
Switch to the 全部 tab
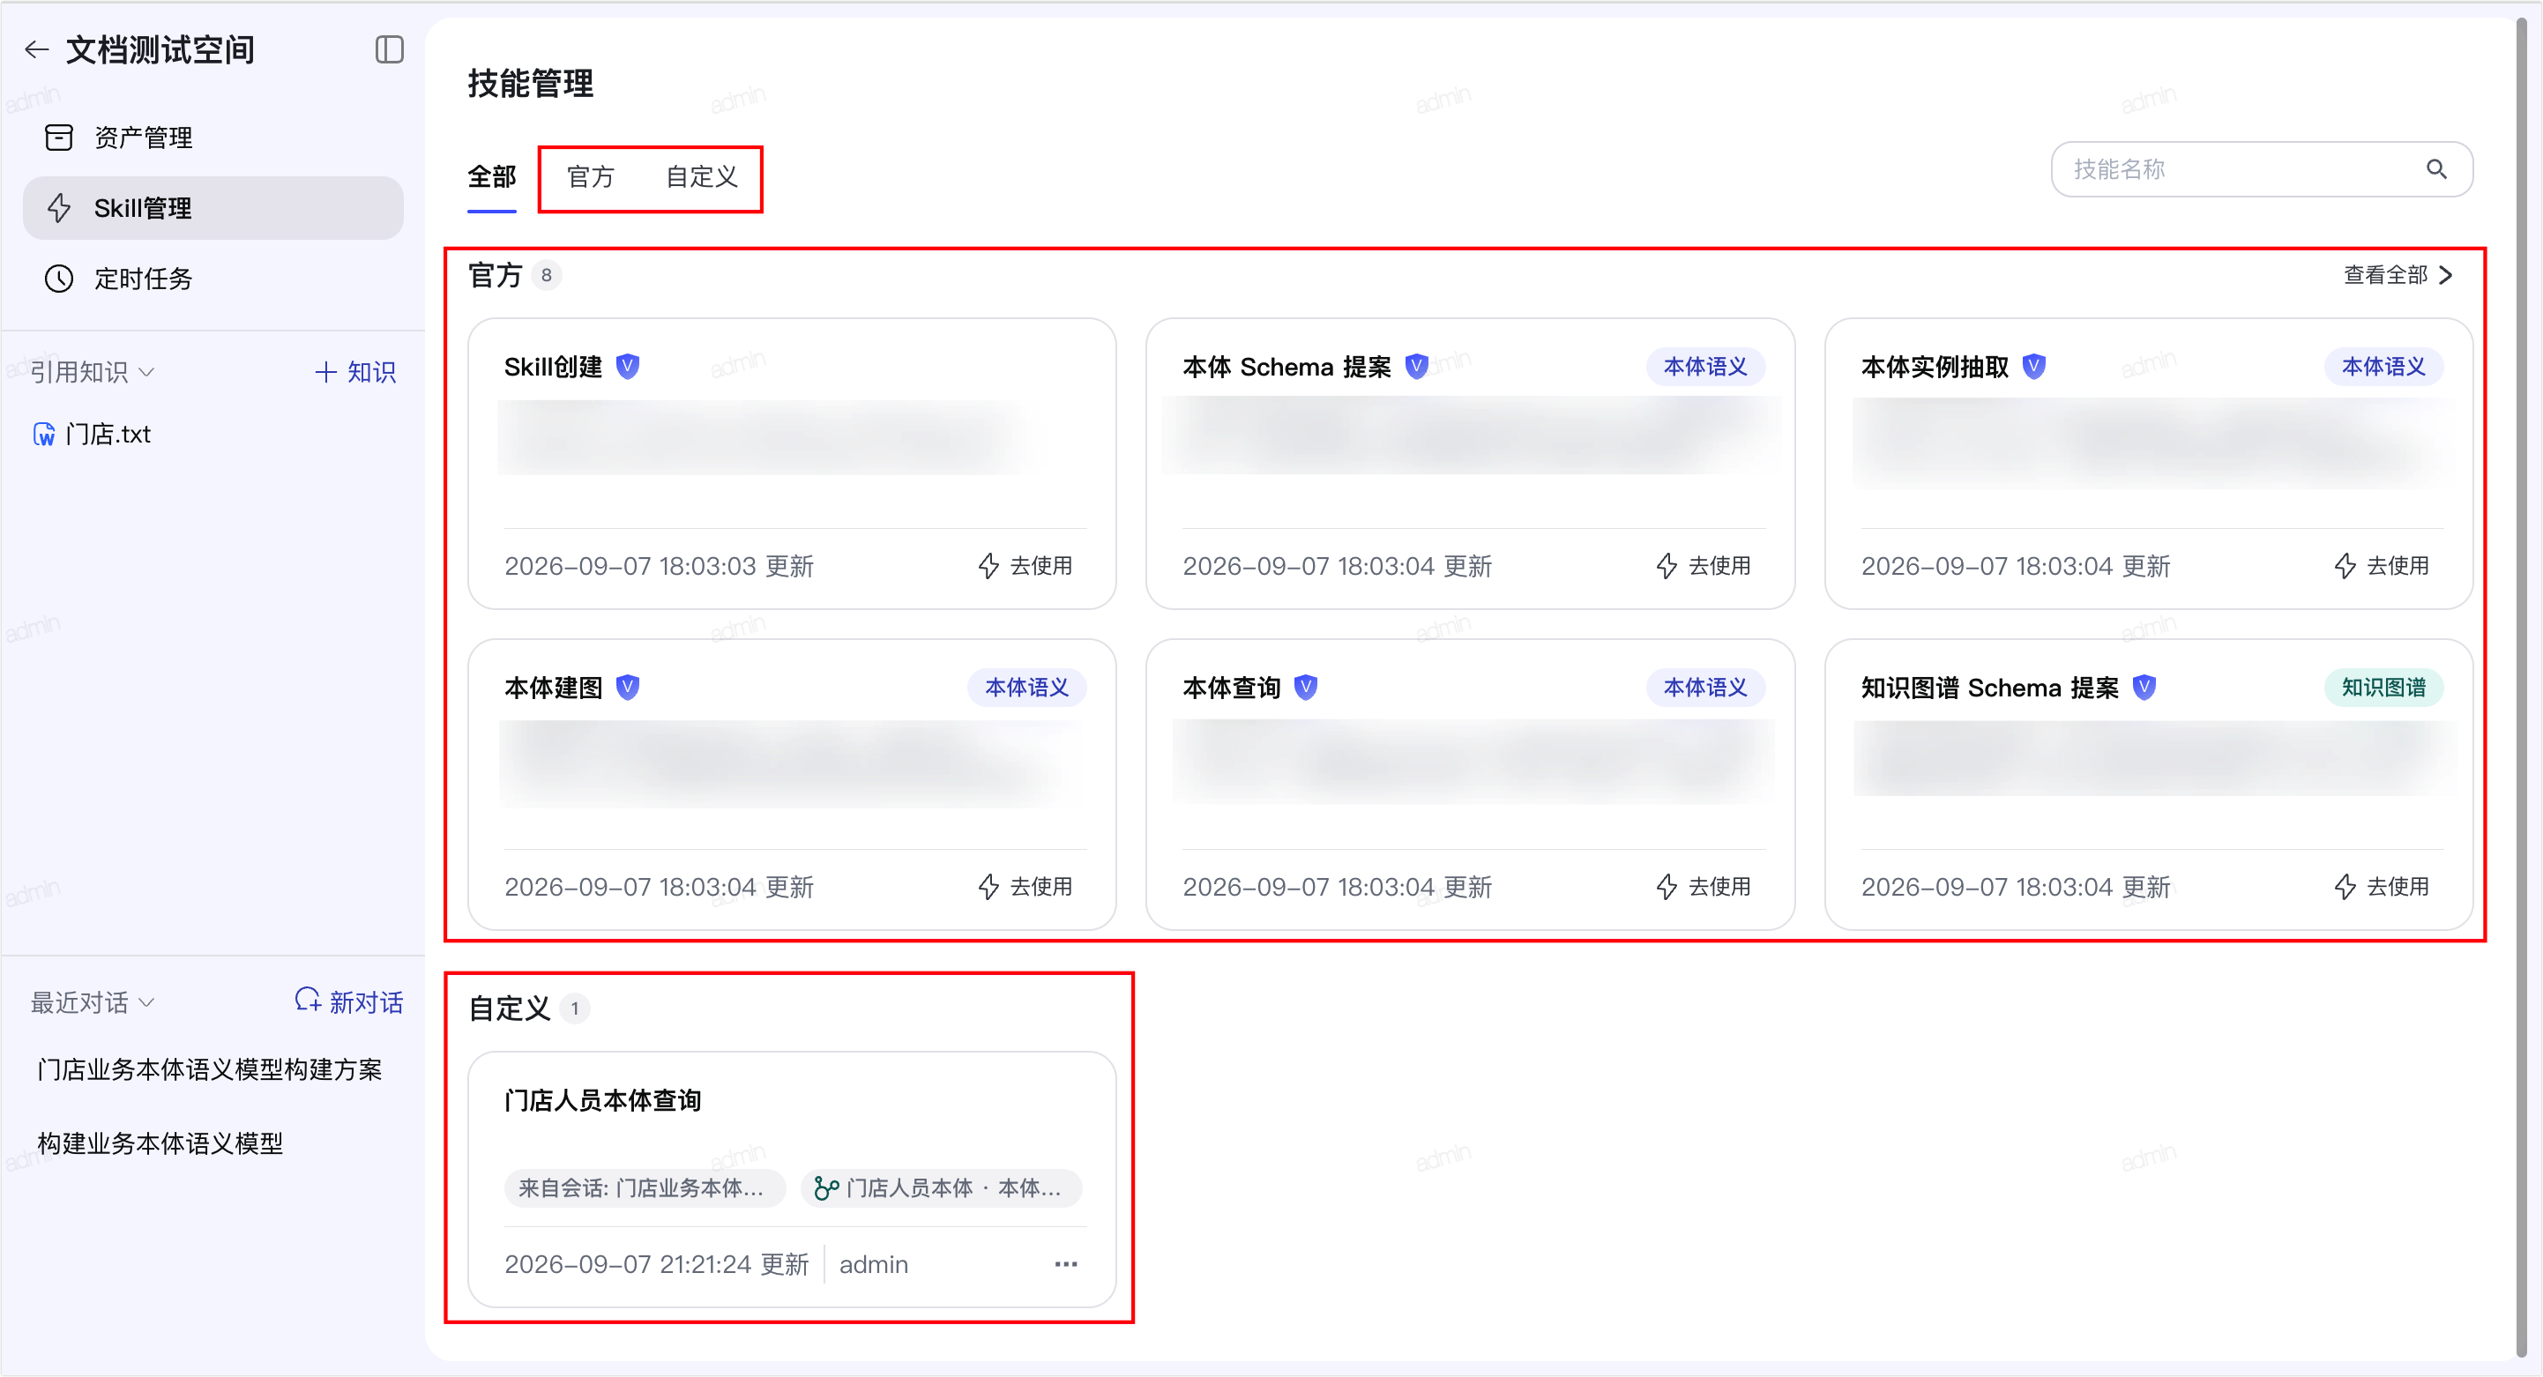492,176
